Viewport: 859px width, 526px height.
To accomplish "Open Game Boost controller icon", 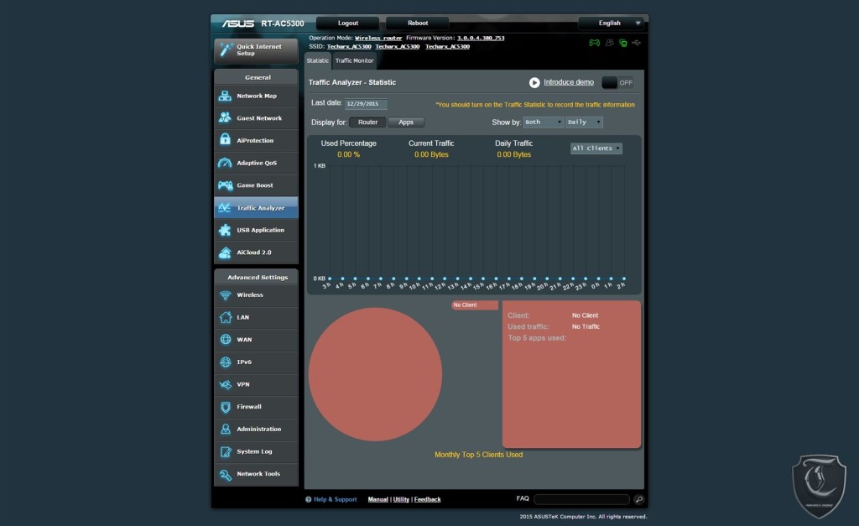I will pyautogui.click(x=225, y=185).
